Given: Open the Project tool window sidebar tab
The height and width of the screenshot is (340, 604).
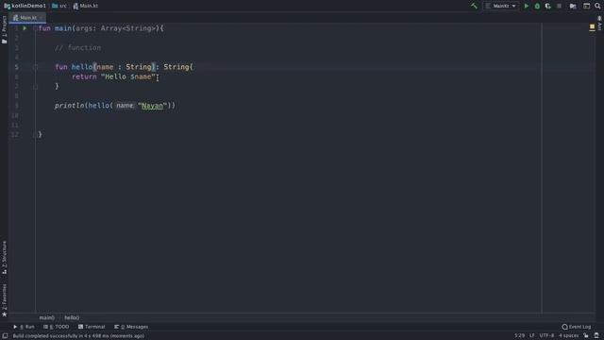Looking at the screenshot, I should coord(4,29).
